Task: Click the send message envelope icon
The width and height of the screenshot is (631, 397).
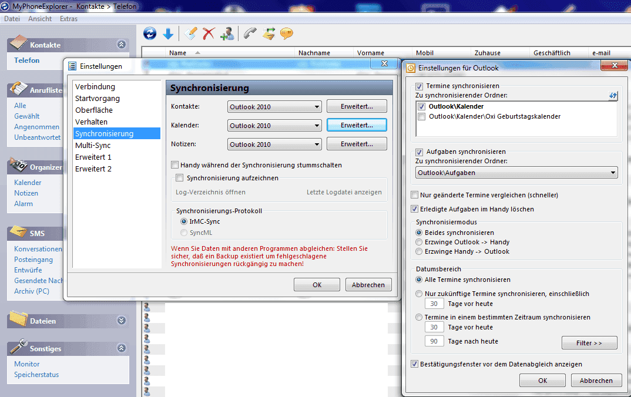Action: (268, 33)
